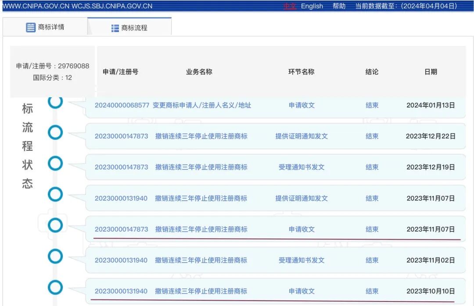Click the document icon beside 商标详情 tab
Screen dimensions: 474x306
pyautogui.click(x=31, y=27)
